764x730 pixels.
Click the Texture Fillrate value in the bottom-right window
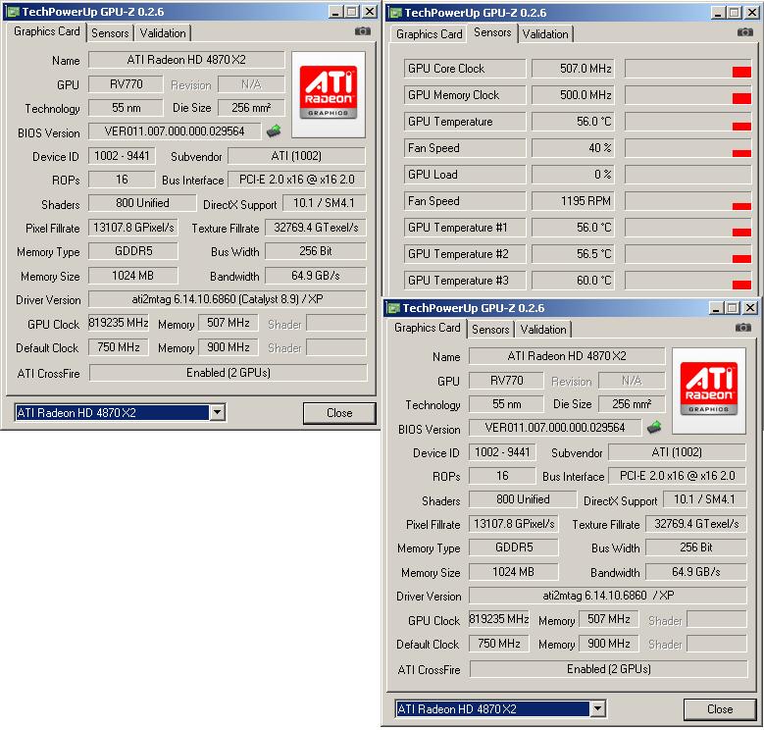point(695,524)
